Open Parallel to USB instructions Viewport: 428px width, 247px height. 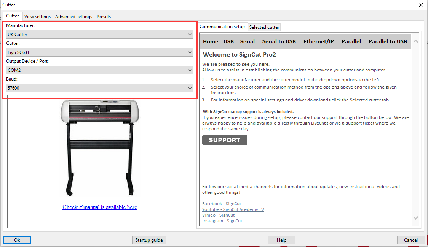[x=388, y=41]
